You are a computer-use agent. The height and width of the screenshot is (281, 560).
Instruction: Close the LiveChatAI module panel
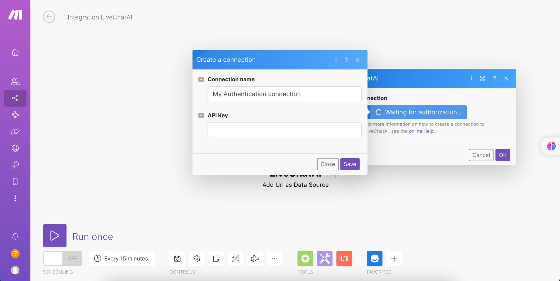(506, 78)
